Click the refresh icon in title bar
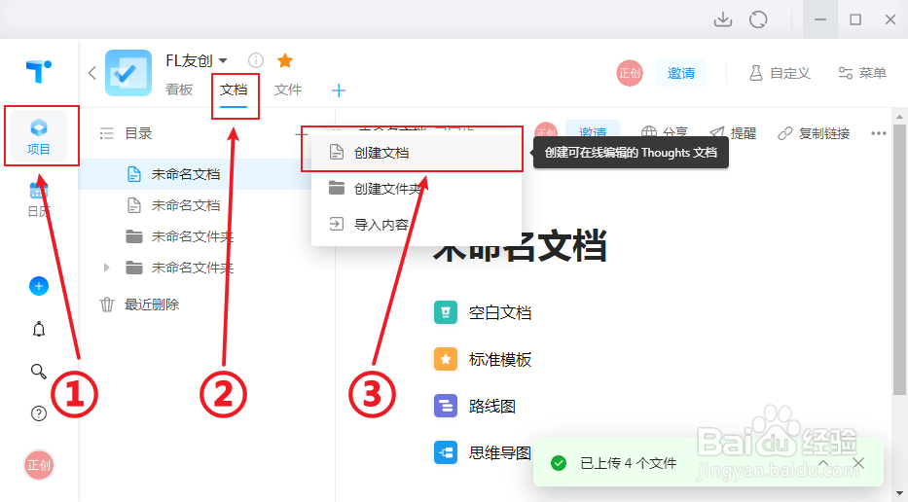Screen dimensions: 908x502 click(758, 19)
